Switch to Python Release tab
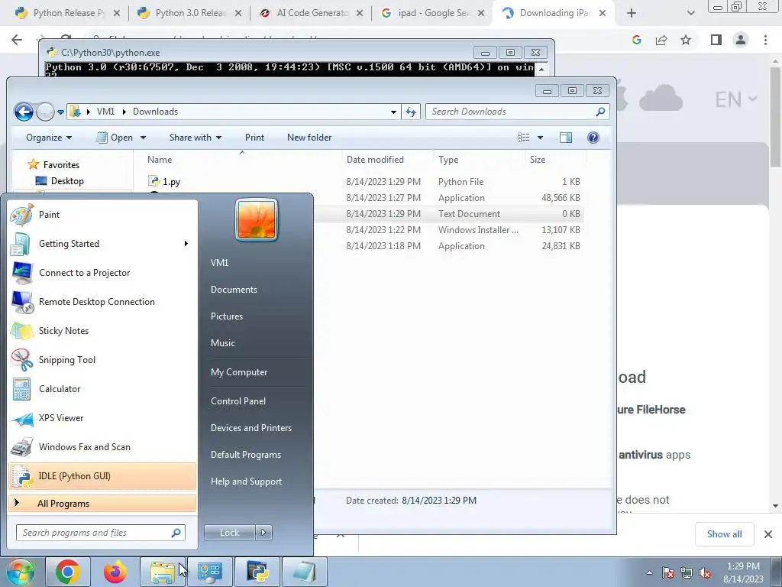Viewport: 782px width, 587px height. click(68, 13)
